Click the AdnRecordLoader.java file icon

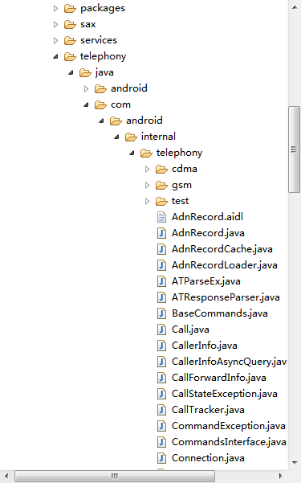point(161,265)
